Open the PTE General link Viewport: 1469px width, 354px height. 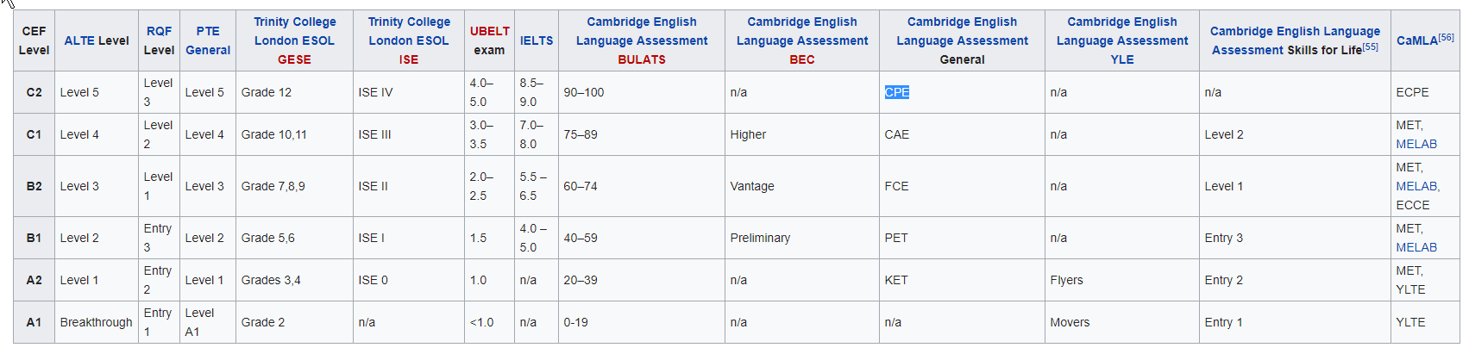click(208, 40)
